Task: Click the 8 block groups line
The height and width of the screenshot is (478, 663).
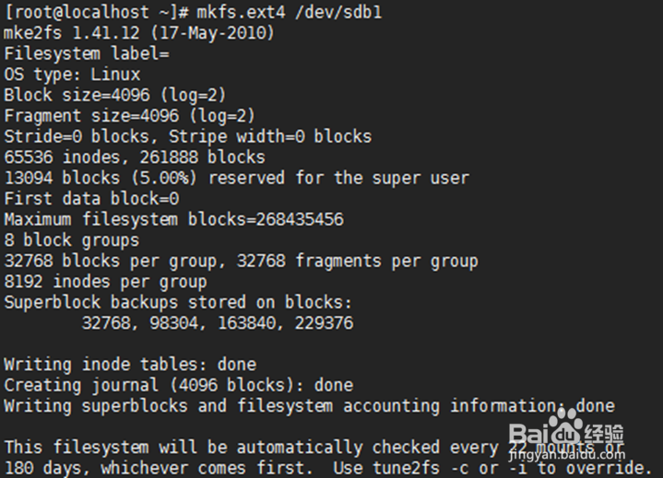Action: (x=72, y=239)
